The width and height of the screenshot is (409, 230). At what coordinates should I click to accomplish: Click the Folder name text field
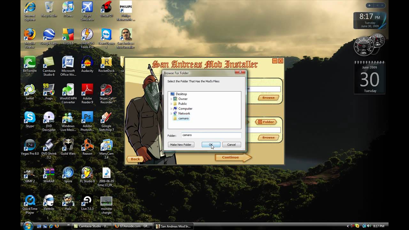[x=211, y=135]
